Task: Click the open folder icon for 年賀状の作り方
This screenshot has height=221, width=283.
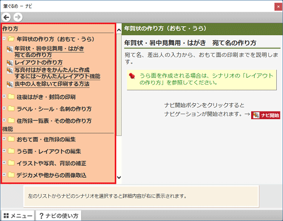Action: tap(11, 39)
